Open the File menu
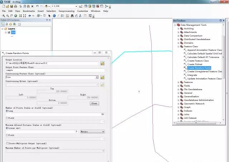Screen dimensions: 229x162 [4, 11]
